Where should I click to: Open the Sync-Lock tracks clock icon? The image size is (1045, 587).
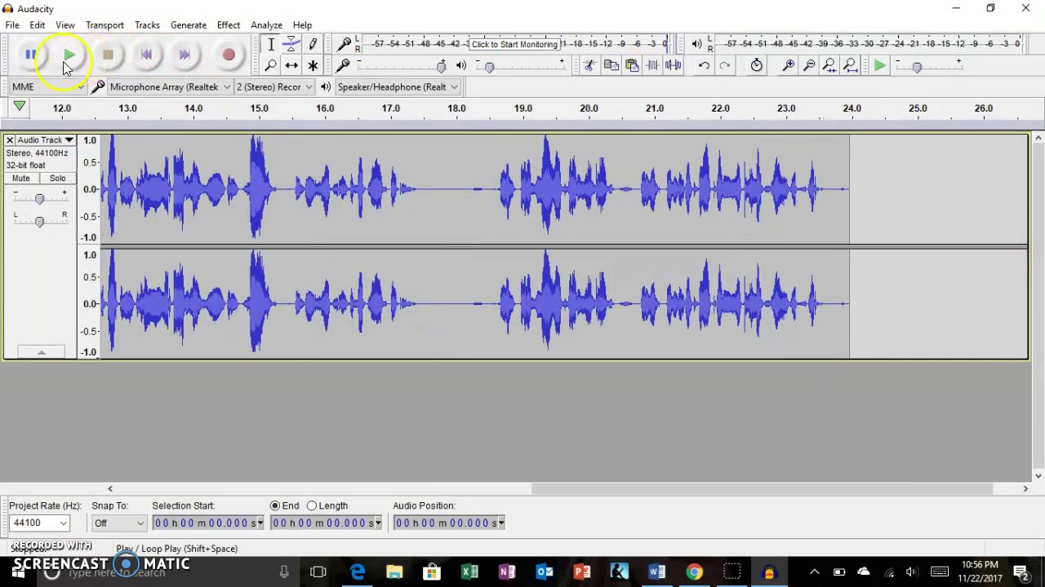coord(757,65)
